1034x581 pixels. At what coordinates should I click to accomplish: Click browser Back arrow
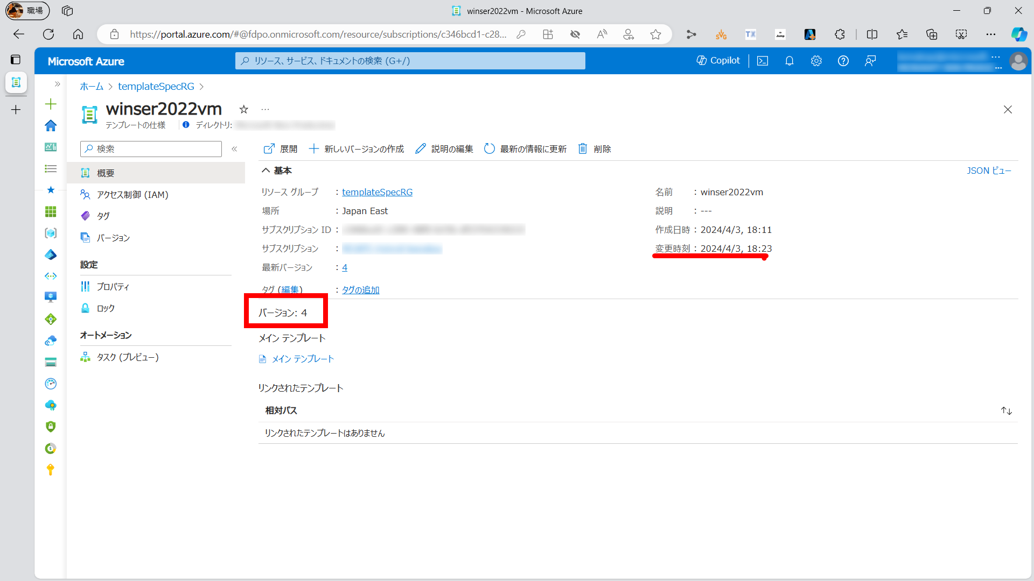[19, 34]
